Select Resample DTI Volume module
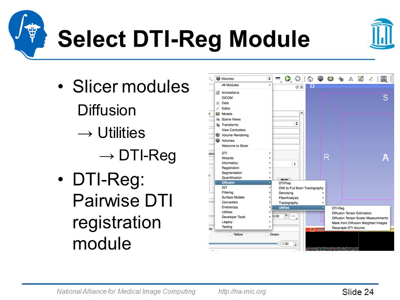This screenshot has height=300, width=400. tap(358, 228)
